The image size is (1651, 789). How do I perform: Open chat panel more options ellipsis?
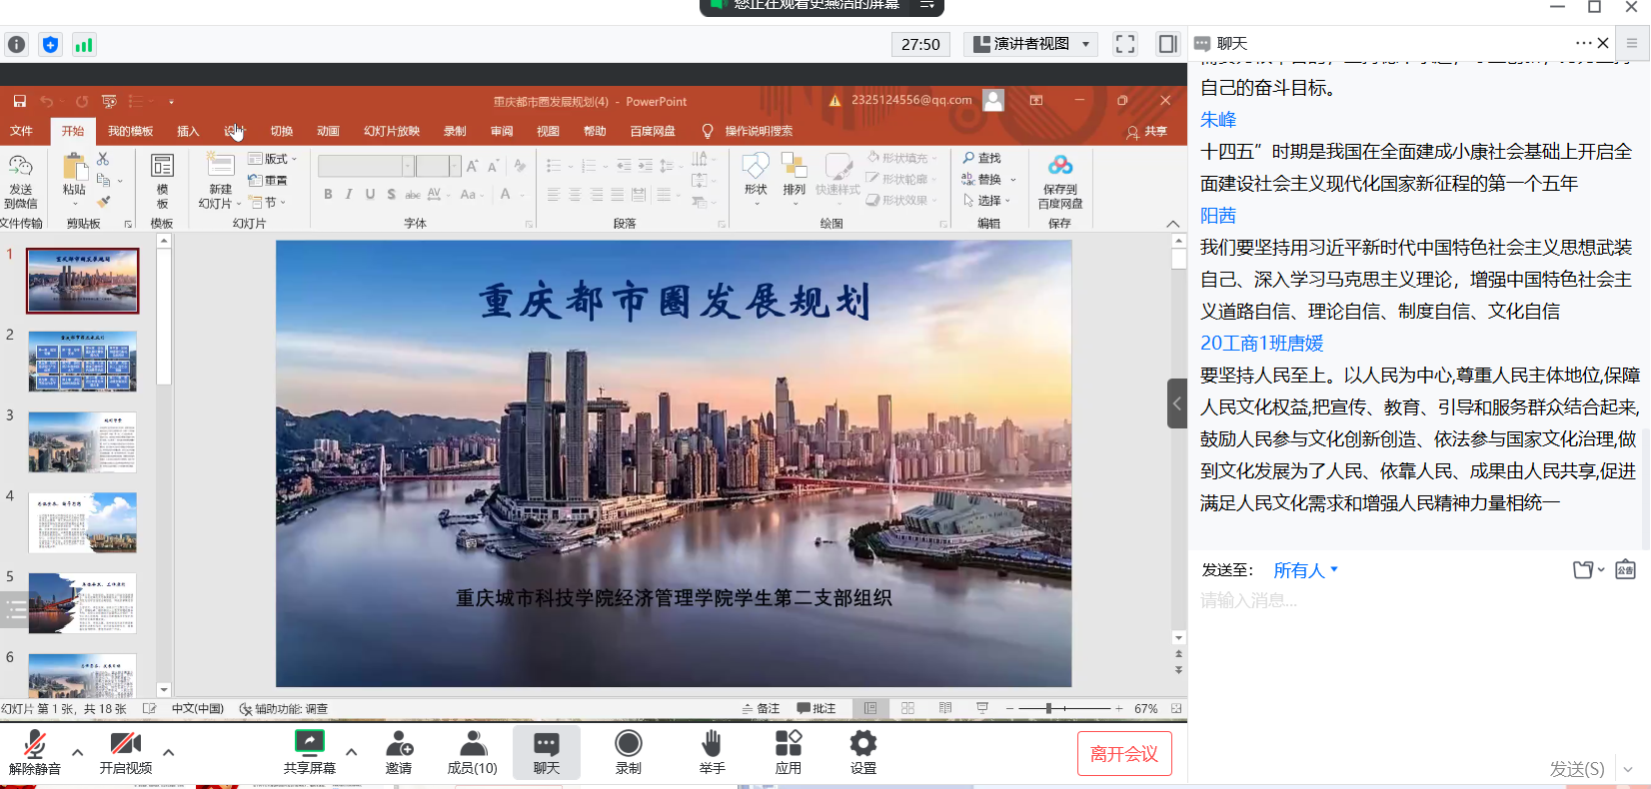[1583, 43]
